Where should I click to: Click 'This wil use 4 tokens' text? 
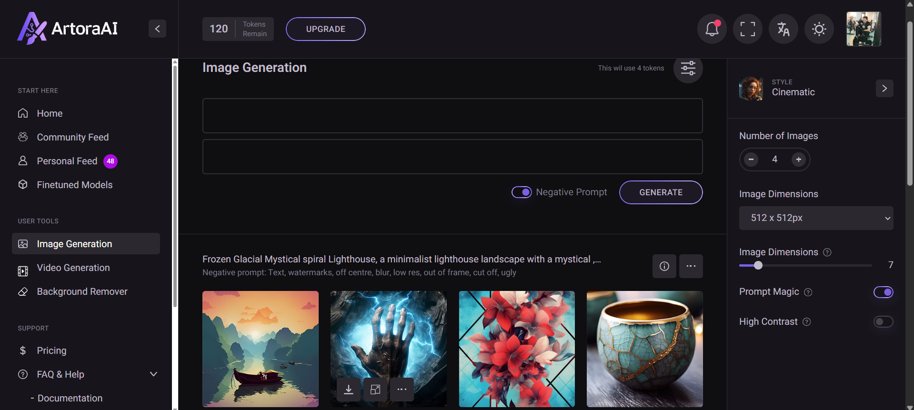tap(631, 68)
